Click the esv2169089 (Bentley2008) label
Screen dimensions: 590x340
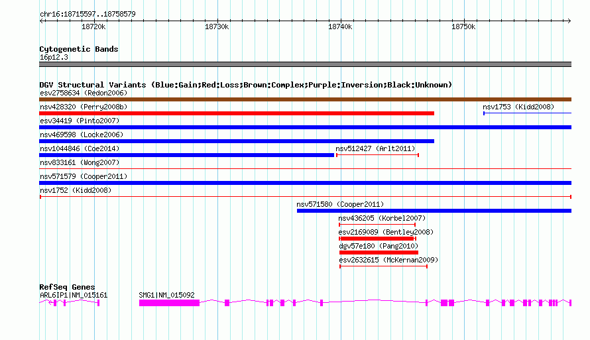click(386, 232)
